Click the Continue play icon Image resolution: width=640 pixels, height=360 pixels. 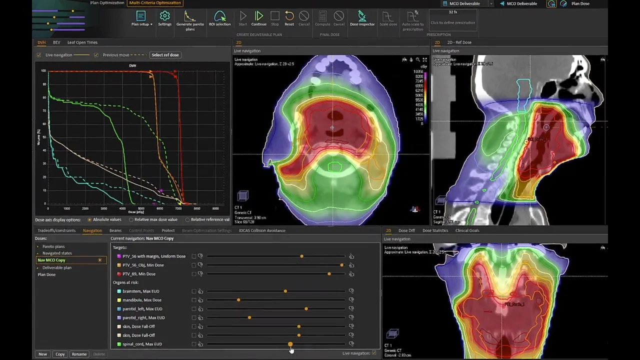(259, 16)
